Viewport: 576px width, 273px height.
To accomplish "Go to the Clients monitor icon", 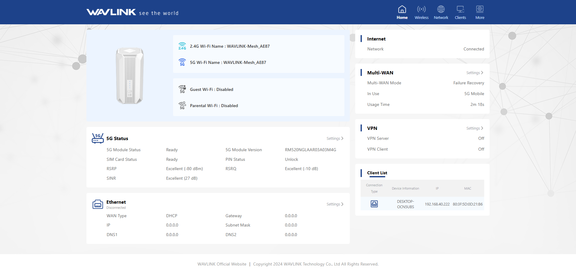I will pyautogui.click(x=460, y=10).
